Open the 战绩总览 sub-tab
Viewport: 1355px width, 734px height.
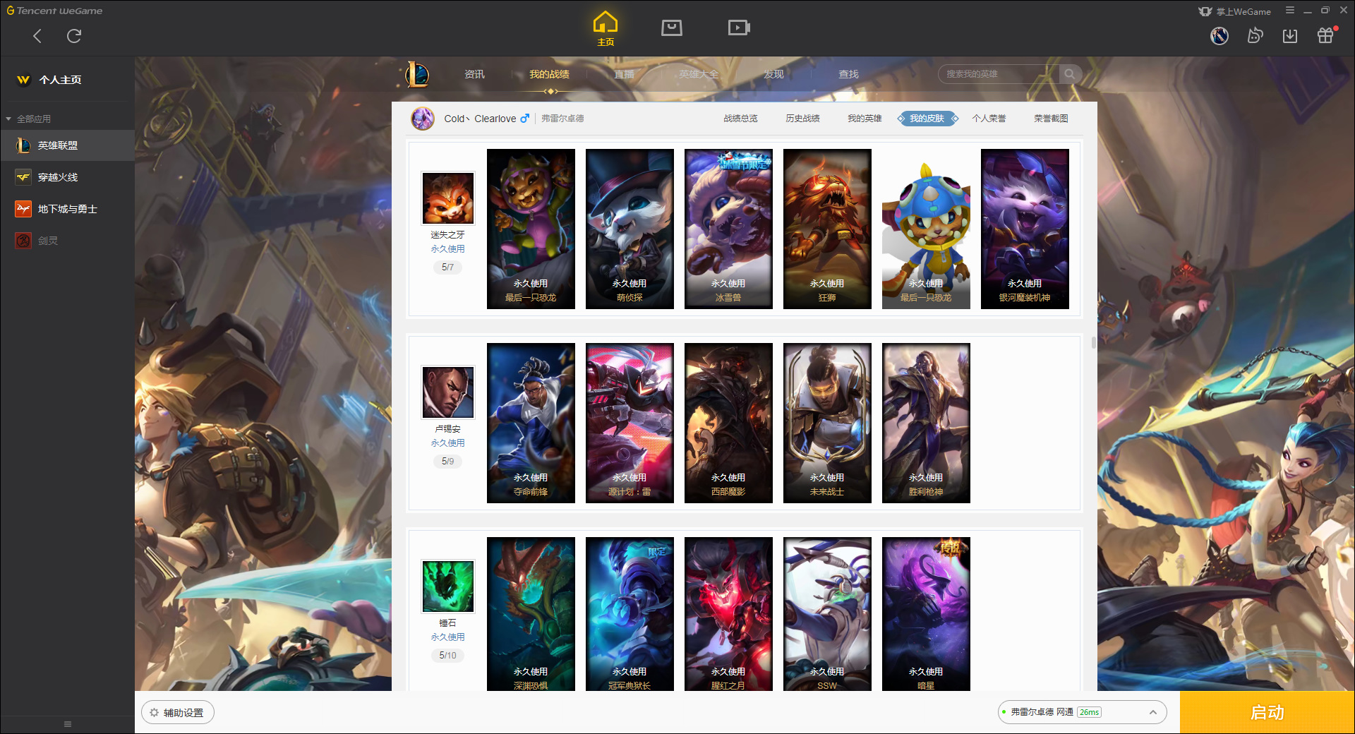pos(740,119)
